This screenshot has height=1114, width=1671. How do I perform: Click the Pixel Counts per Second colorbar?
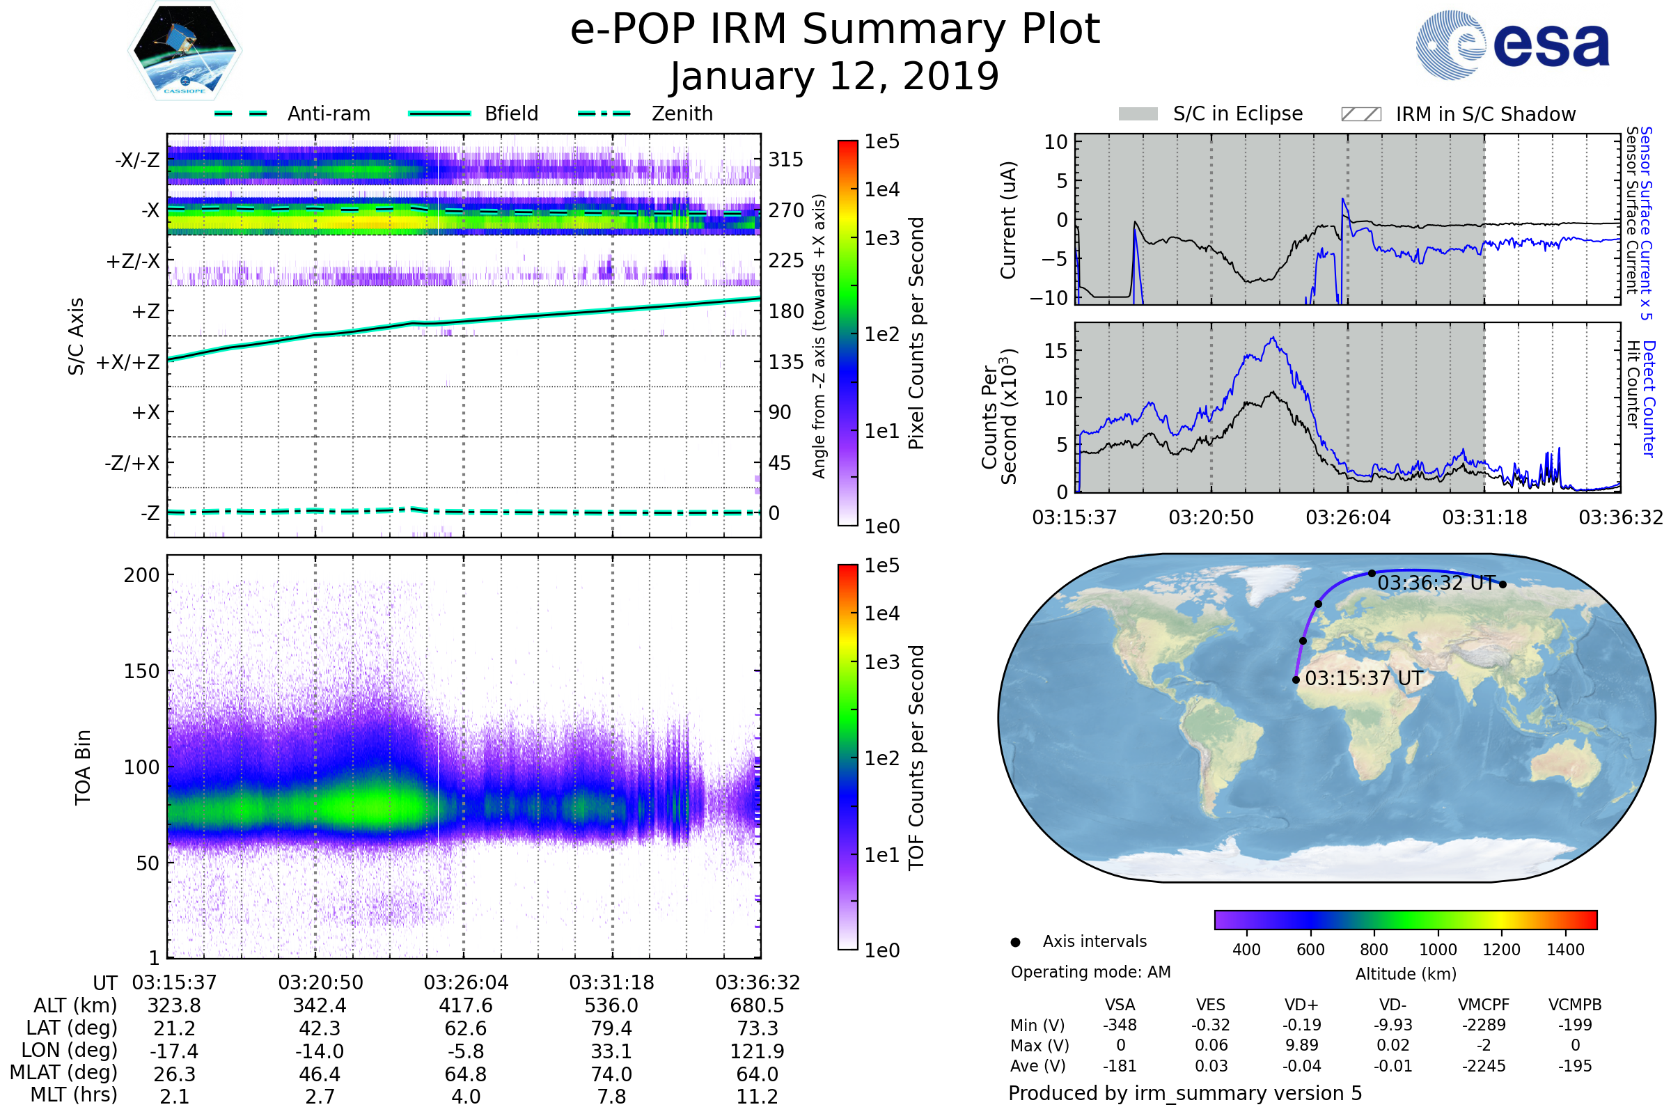847,333
